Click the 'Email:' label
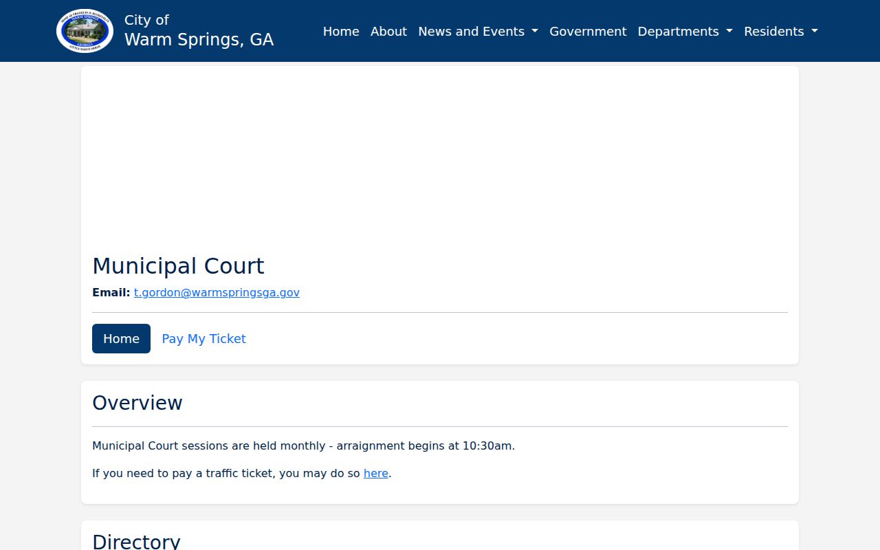Viewport: 880px width, 550px height. pyautogui.click(x=111, y=292)
